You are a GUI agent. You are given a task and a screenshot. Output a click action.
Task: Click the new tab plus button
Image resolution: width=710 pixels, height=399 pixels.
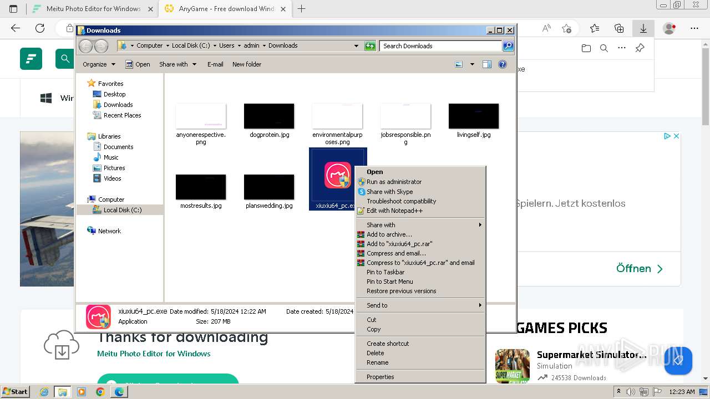coord(302,8)
